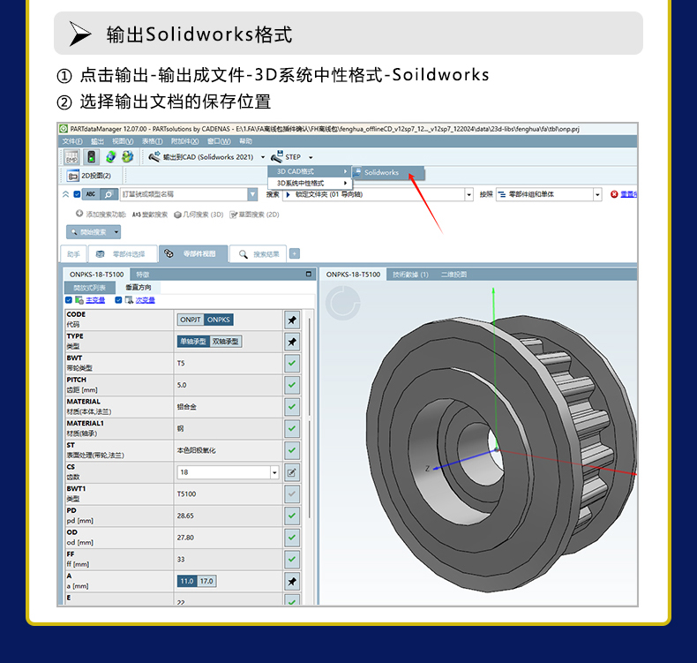This screenshot has width=697, height=663.
Task: Select the 17.0 value for A
Action: pos(206,581)
